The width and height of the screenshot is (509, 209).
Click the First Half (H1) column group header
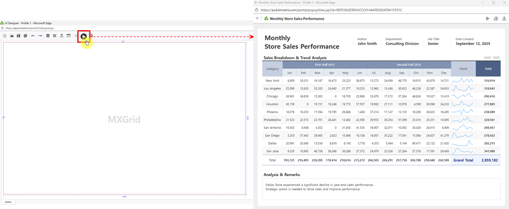pos(325,65)
